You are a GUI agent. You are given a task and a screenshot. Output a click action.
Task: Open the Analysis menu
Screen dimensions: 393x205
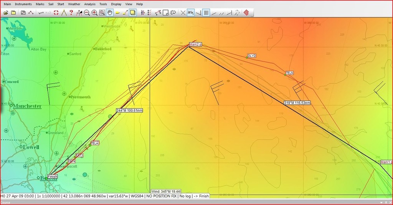(90, 4)
